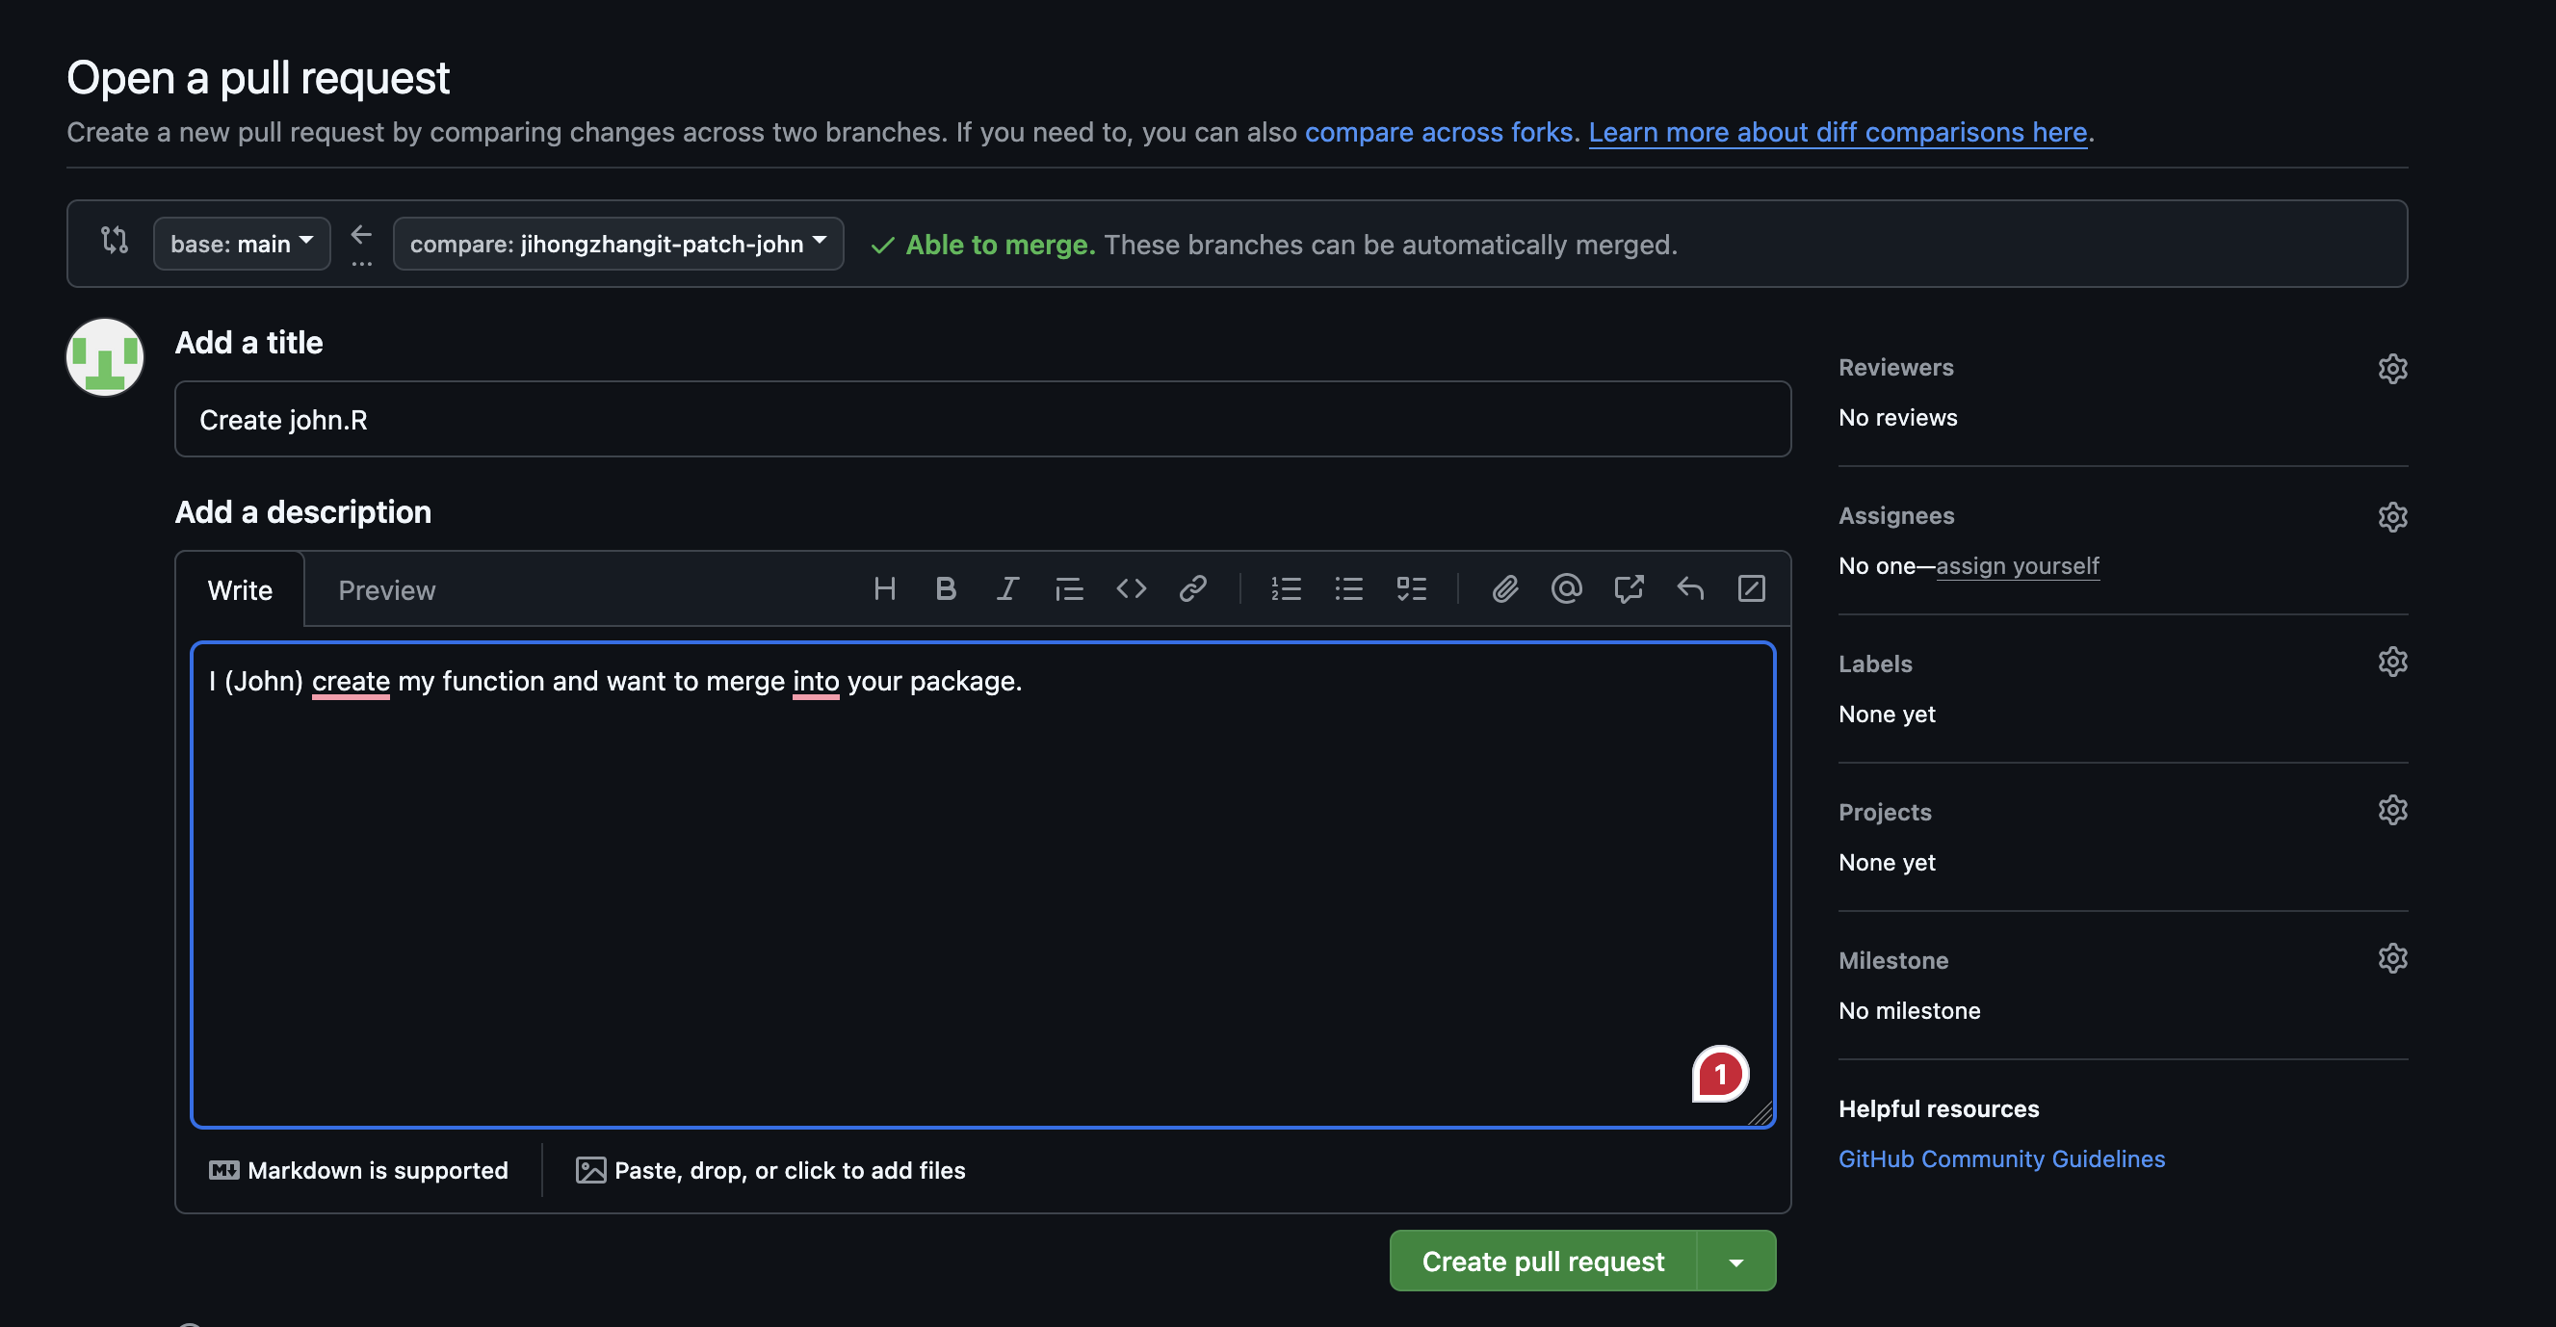Click Paste, drop, or click to add files

[x=769, y=1170]
